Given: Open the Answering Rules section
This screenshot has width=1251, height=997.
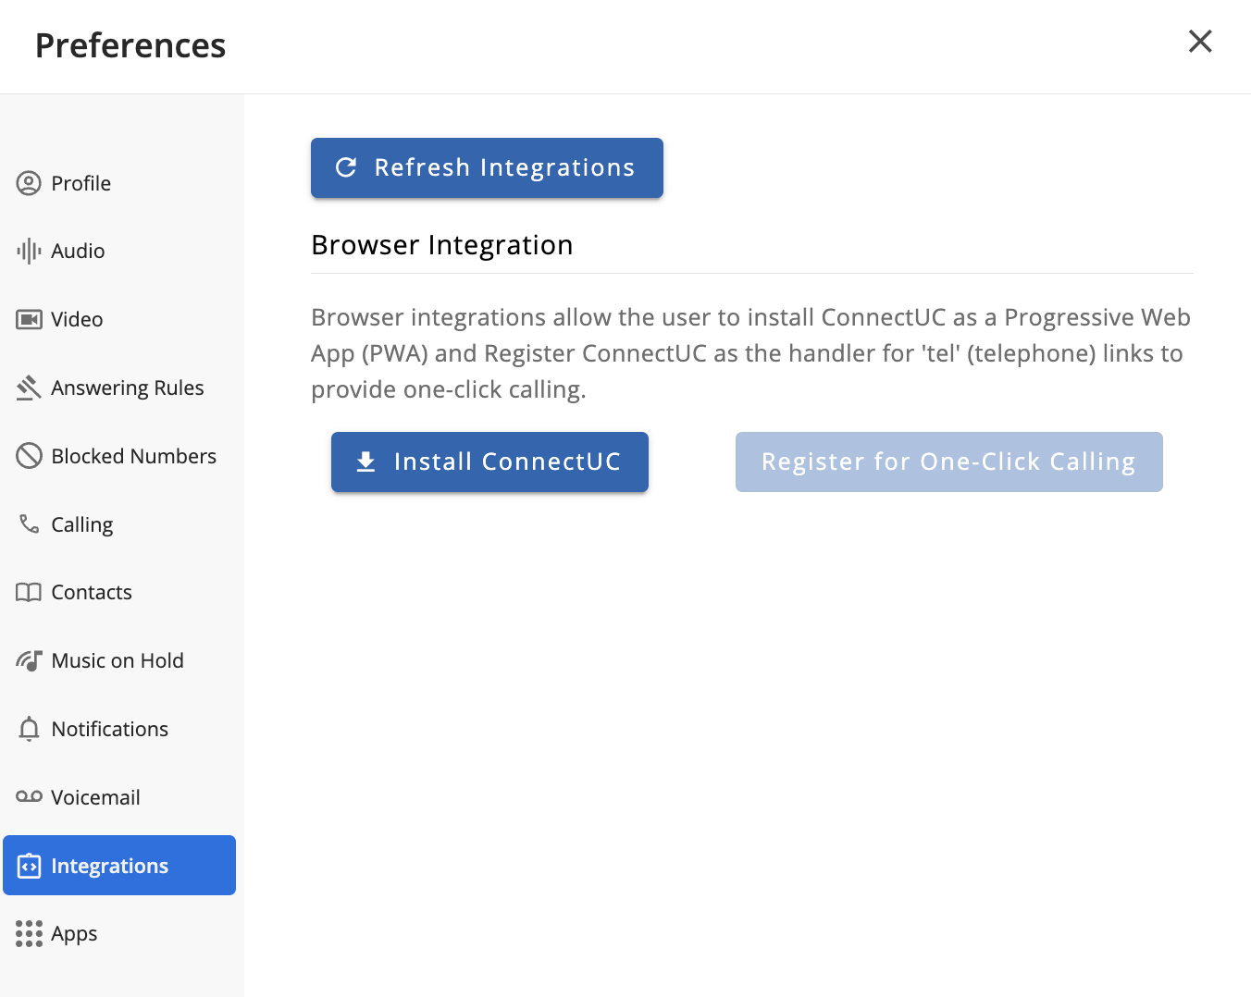Looking at the screenshot, I should [x=127, y=388].
